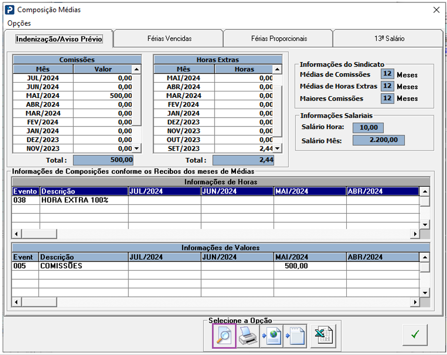Click the print preview magnifier icon
The width and height of the screenshot is (447, 355).
(224, 336)
